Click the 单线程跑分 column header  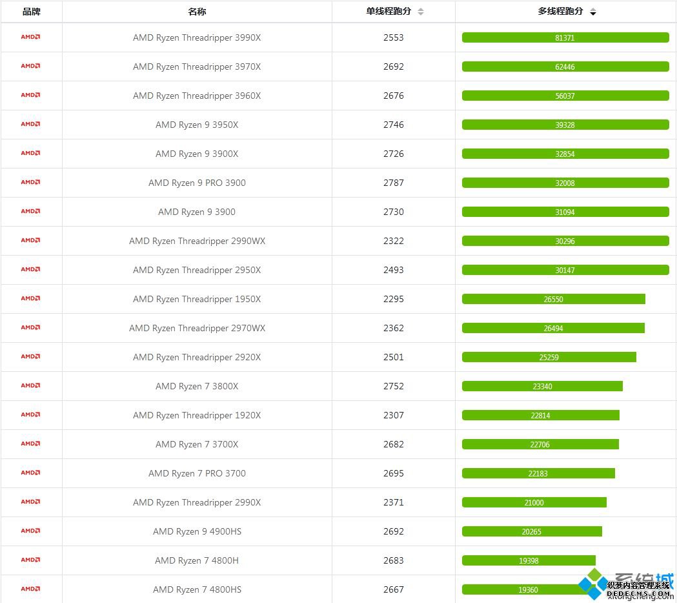pos(389,11)
